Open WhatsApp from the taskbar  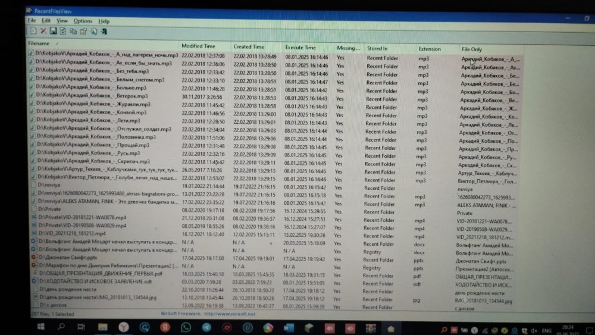point(186,327)
